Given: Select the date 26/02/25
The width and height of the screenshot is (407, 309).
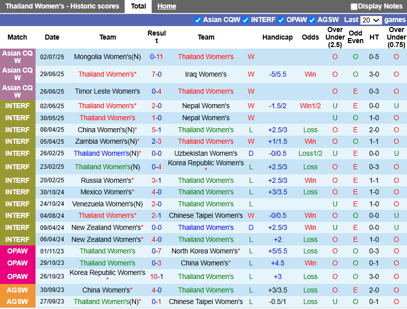Looking at the screenshot, I should (x=52, y=153).
